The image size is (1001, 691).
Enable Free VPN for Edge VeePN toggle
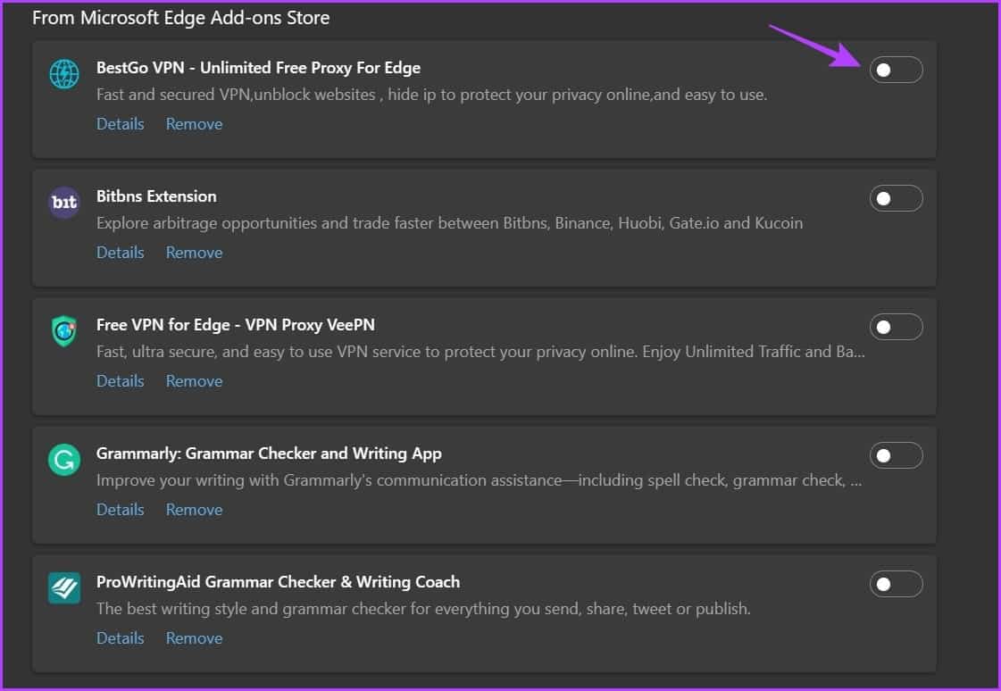tap(896, 327)
